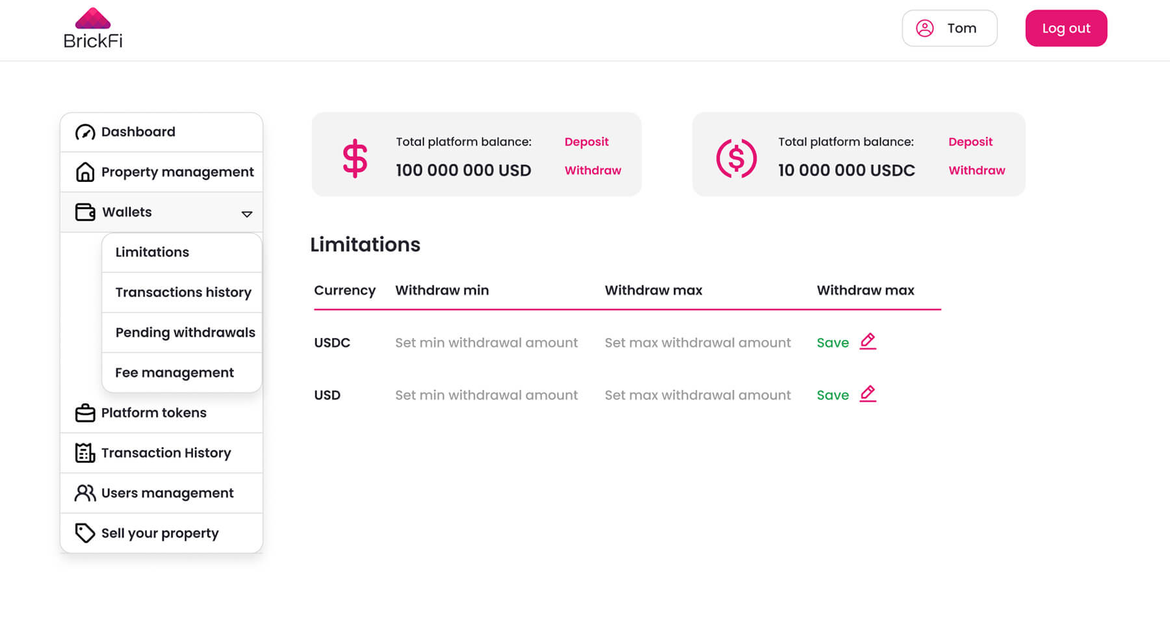The width and height of the screenshot is (1170, 635).
Task: Click Deposit link for USD balance
Action: (586, 142)
